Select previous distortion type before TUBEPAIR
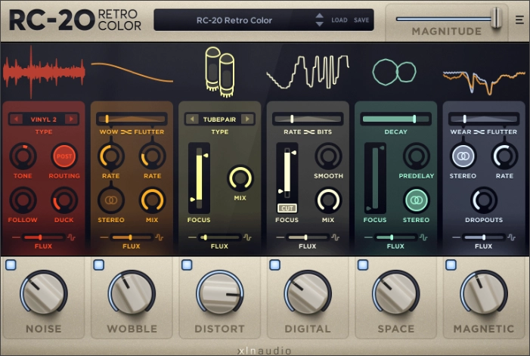Image resolution: width=530 pixels, height=356 pixels. [192, 119]
